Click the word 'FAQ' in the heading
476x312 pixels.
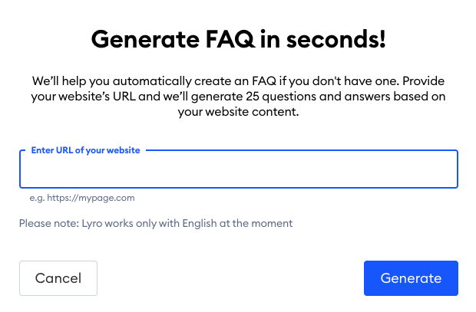pyautogui.click(x=230, y=39)
